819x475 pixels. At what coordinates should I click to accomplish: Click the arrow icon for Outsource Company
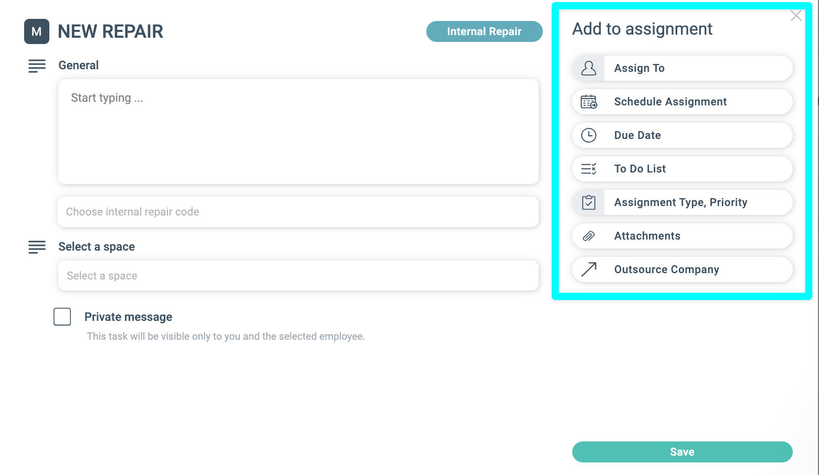point(589,269)
